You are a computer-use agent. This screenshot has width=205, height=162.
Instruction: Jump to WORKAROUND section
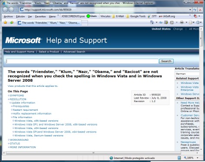click(19, 140)
